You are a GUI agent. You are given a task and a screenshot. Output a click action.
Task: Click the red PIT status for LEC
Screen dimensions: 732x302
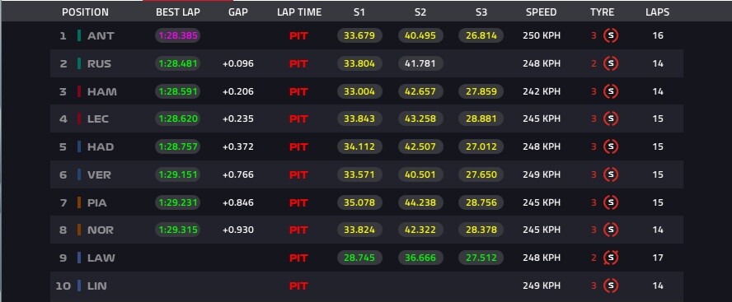tap(298, 119)
